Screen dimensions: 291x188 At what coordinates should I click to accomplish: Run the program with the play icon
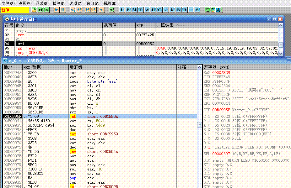click(57, 10)
